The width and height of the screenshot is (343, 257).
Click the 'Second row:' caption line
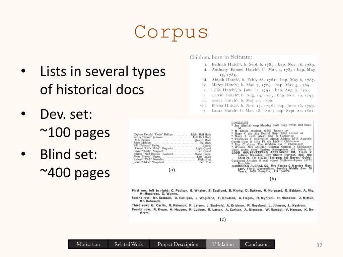(223, 199)
